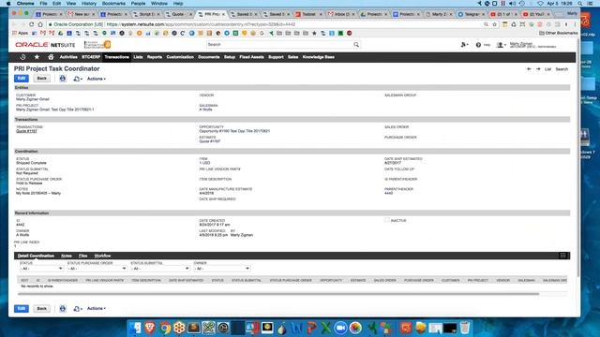Image resolution: width=600 pixels, height=337 pixels.
Task: Click the Help question mark icon
Action: coord(478,45)
